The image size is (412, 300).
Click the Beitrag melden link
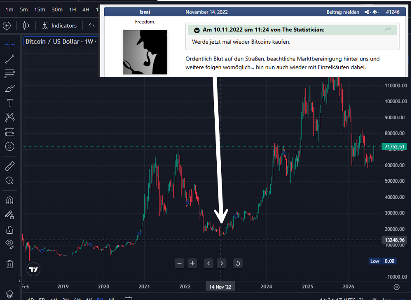(343, 12)
